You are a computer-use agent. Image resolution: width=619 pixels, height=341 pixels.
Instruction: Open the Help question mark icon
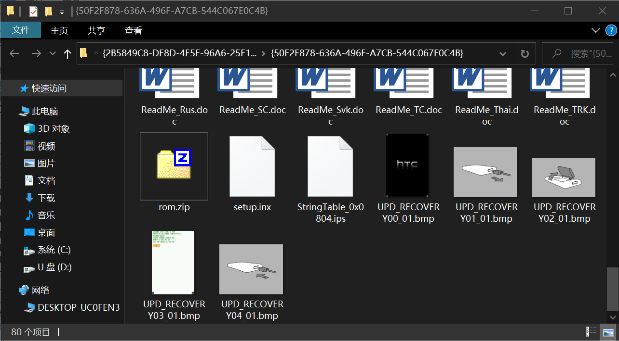click(610, 31)
